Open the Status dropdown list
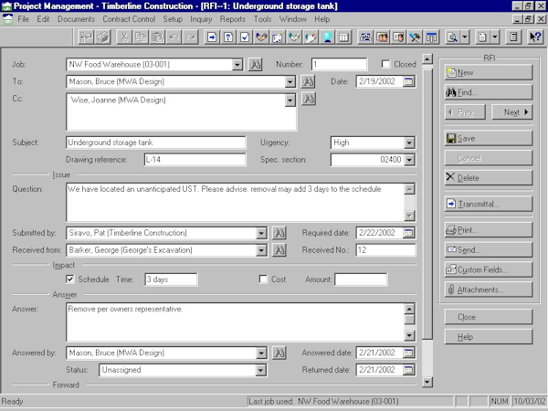This screenshot has width=548, height=411. [x=261, y=371]
